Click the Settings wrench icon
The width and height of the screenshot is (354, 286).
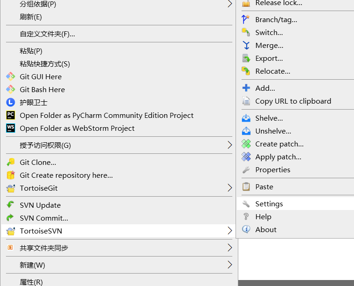click(246, 204)
